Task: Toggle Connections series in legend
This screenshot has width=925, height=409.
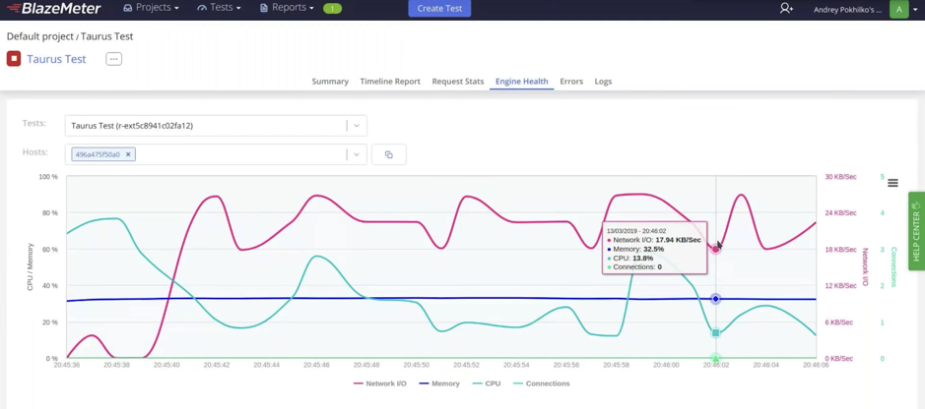Action: click(x=542, y=383)
